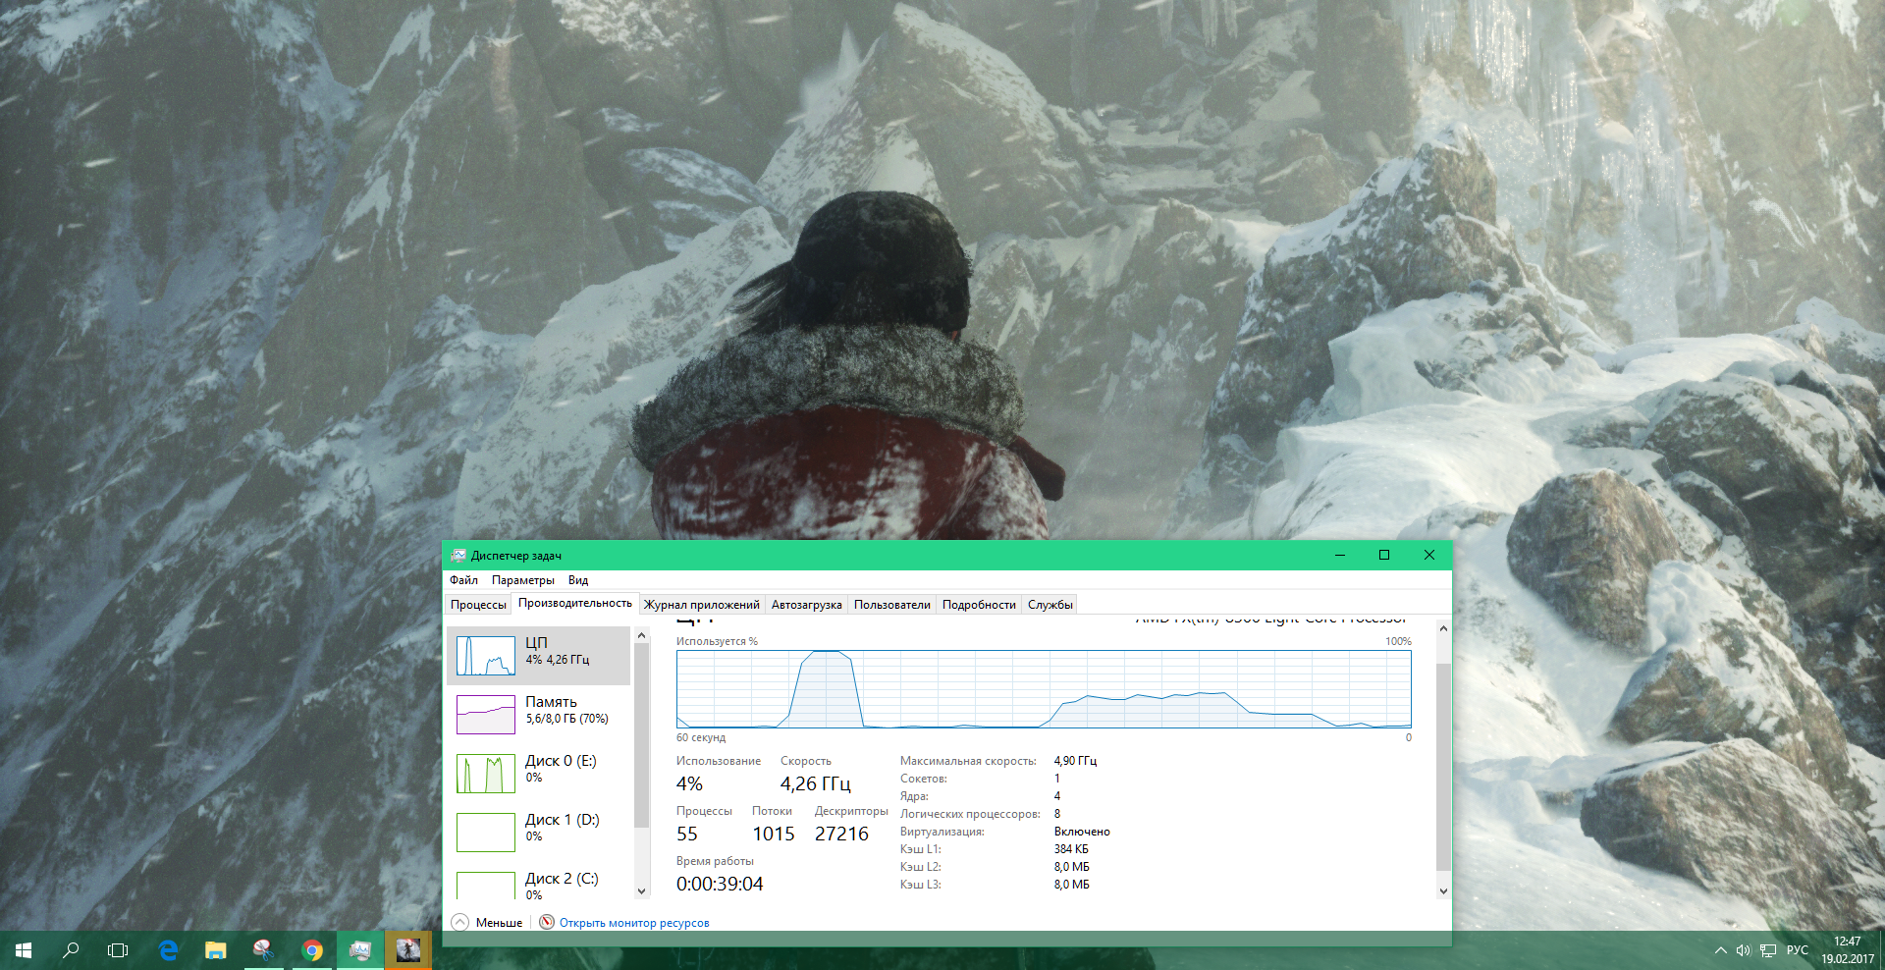Click the process count 55

(687, 835)
